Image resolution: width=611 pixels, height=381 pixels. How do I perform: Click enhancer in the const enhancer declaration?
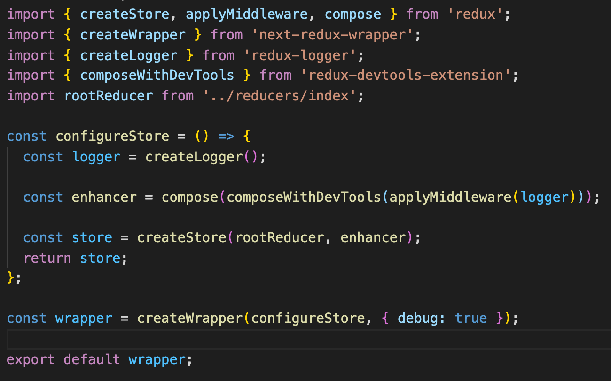coord(104,197)
